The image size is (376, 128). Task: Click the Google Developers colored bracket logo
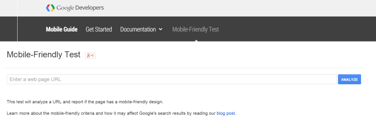tap(50, 8)
